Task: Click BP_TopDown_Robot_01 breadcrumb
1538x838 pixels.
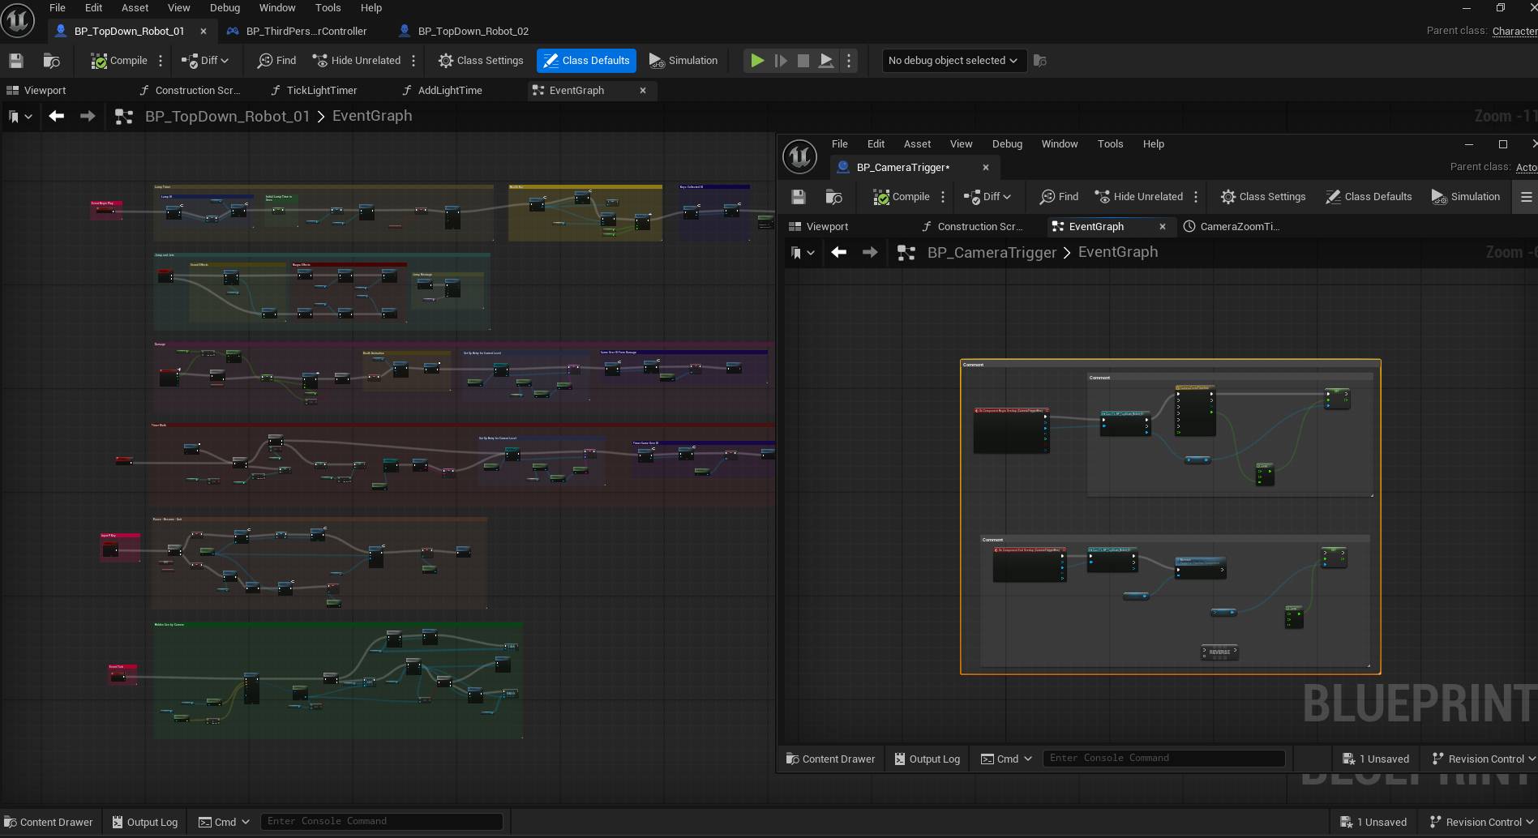Action: pos(227,116)
